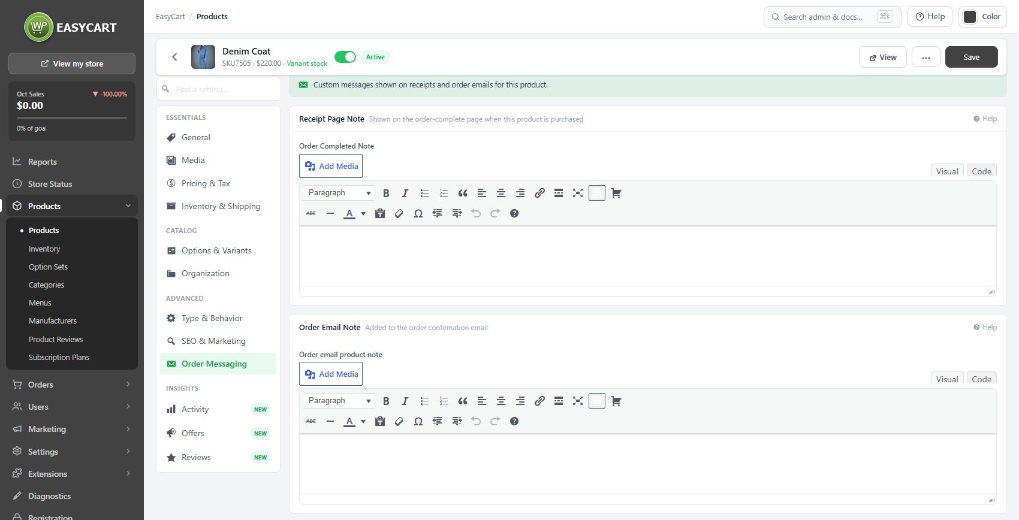Open Subscription Plans in sidebar

click(59, 357)
